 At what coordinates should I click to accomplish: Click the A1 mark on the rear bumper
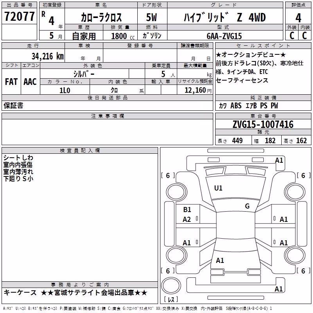279,289
